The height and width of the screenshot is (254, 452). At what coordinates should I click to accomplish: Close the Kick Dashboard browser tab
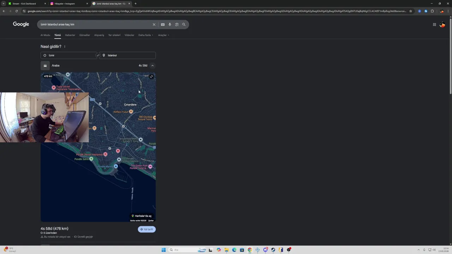point(45,4)
